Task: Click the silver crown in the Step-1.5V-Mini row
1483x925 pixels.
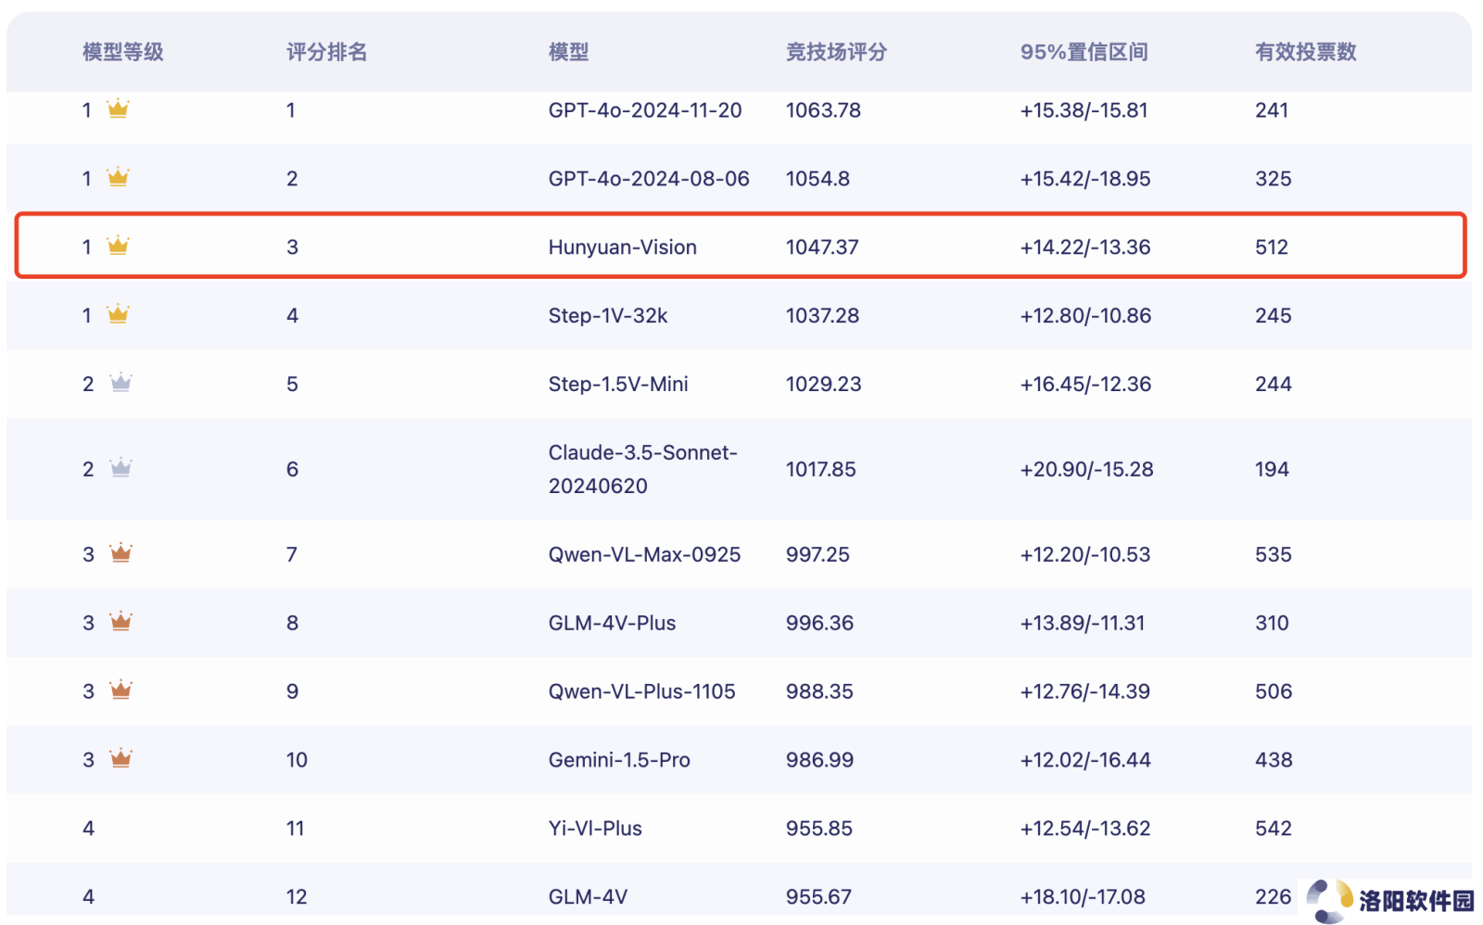Action: (120, 383)
